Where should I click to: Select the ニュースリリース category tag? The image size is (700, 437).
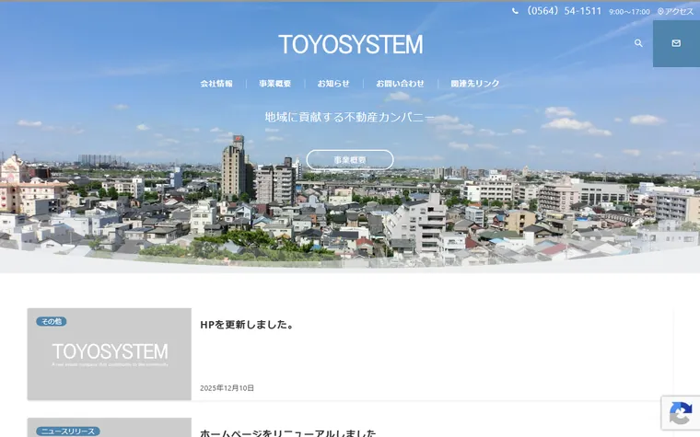click(x=68, y=431)
